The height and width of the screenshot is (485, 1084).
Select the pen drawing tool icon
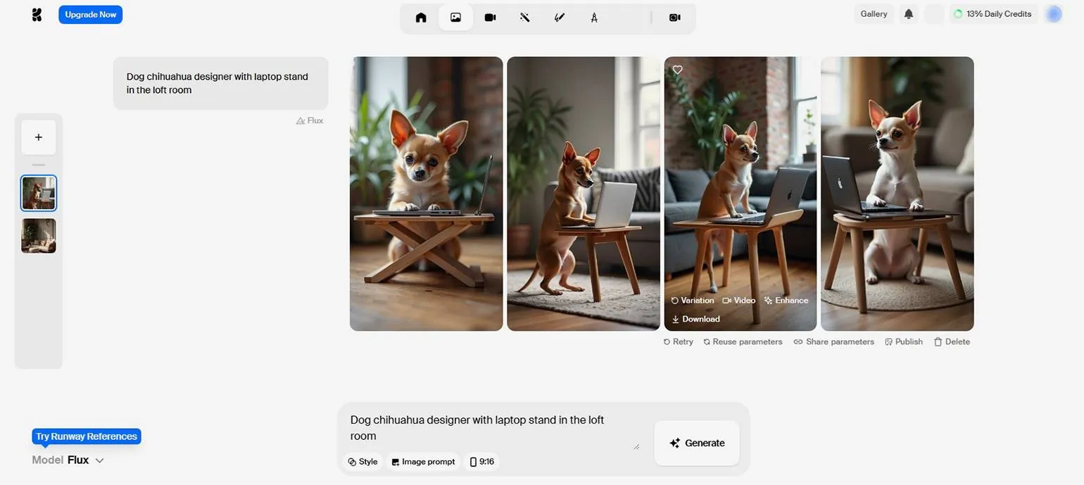point(560,18)
